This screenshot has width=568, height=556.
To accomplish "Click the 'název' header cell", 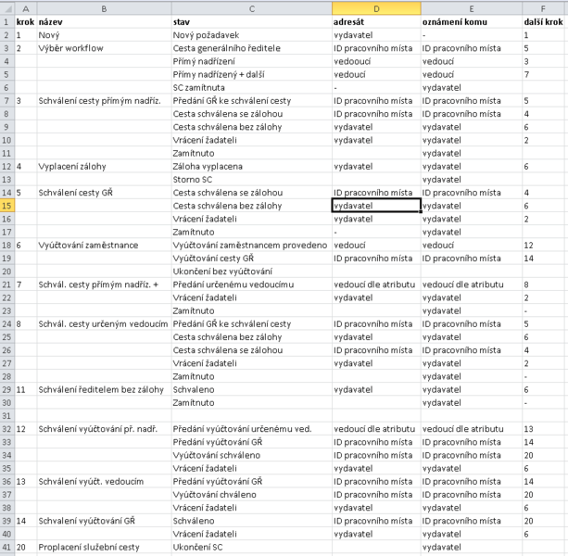I will 104,22.
